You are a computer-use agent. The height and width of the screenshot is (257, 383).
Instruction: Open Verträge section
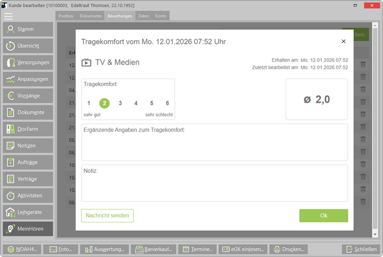click(28, 179)
